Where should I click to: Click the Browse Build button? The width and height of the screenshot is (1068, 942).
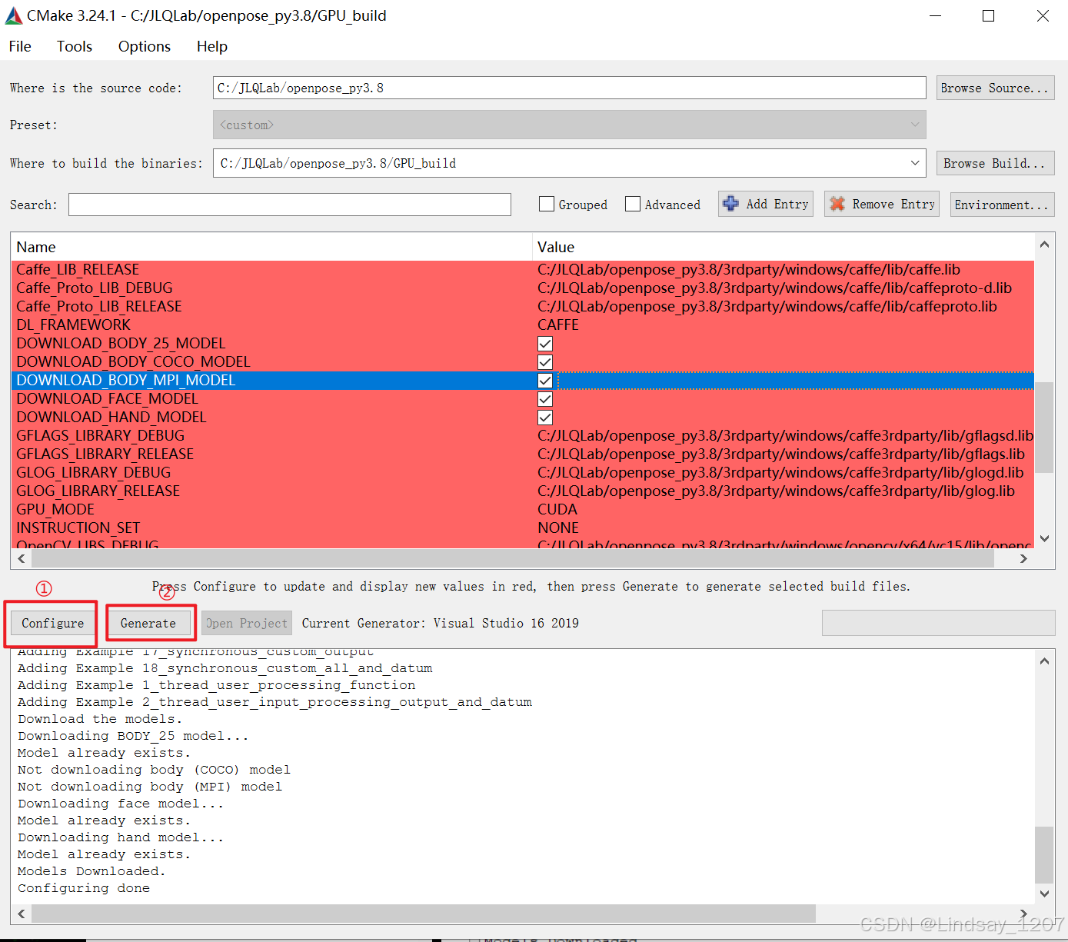coord(995,163)
